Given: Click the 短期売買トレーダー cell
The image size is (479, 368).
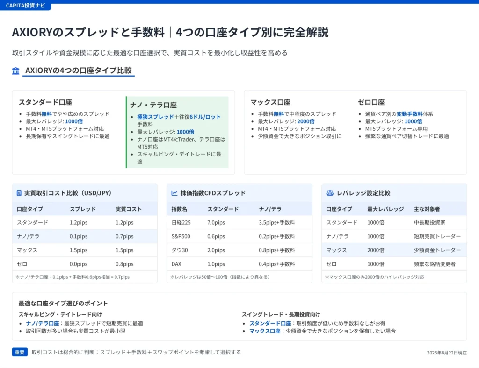Looking at the screenshot, I should pyautogui.click(x=437, y=236).
